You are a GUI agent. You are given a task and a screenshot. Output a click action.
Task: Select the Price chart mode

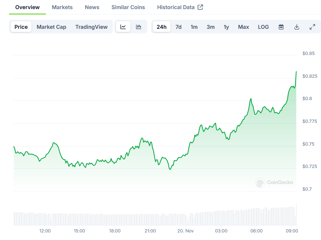tap(21, 27)
